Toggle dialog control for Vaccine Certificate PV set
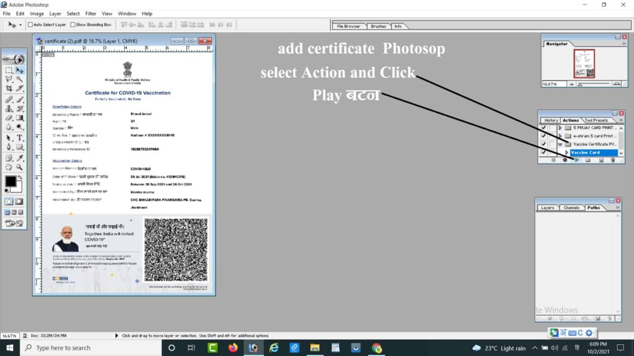Image resolution: width=634 pixels, height=356 pixels. [x=552, y=144]
